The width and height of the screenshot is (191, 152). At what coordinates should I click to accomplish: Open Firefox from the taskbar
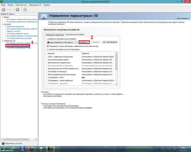32,149
